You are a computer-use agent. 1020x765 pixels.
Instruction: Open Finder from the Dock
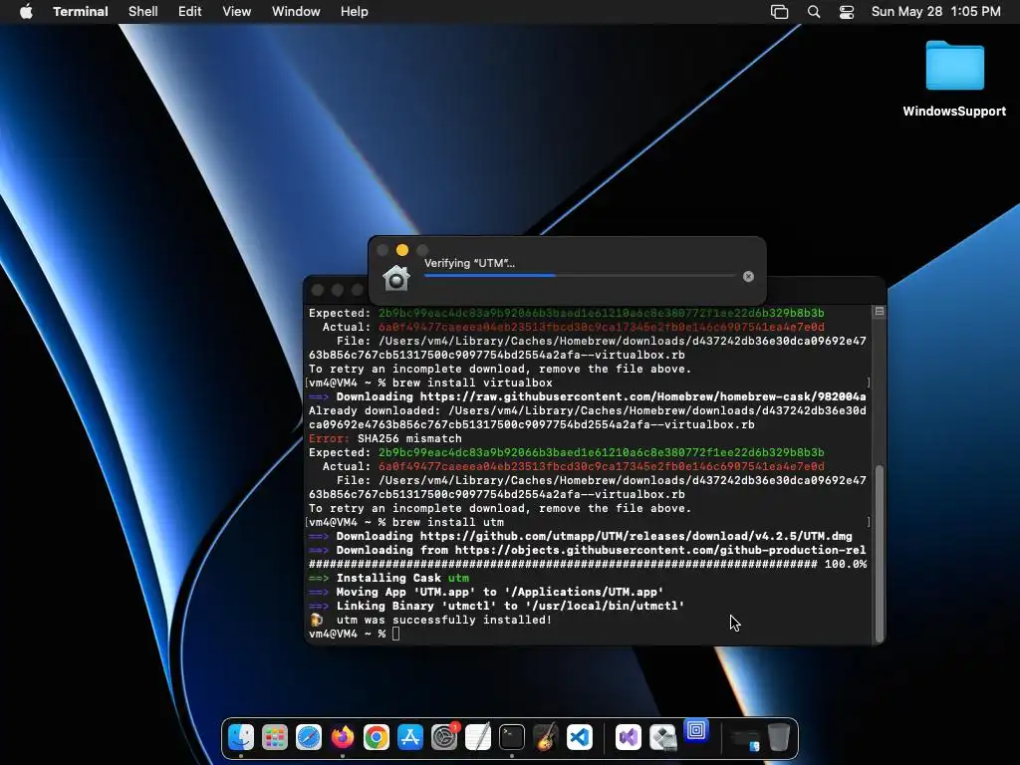[241, 737]
